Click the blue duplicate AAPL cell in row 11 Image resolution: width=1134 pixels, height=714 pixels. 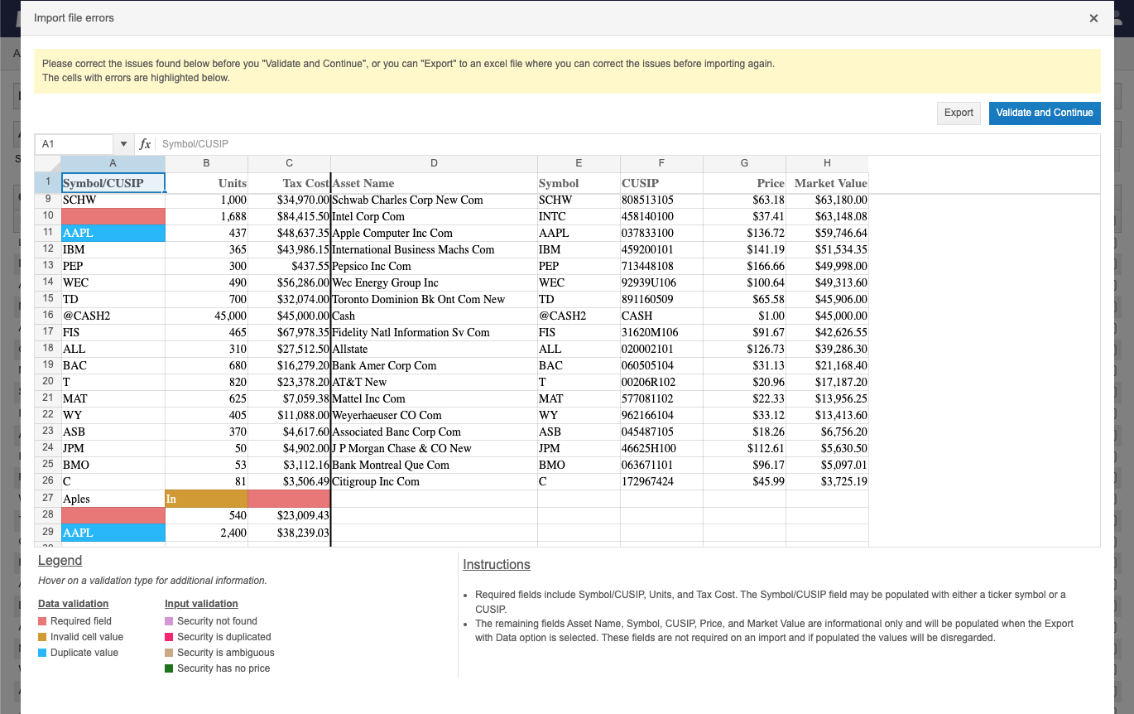coord(113,233)
